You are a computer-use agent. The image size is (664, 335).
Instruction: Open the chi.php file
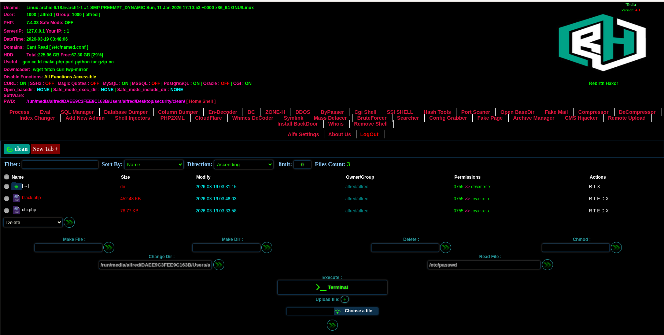[29, 210]
